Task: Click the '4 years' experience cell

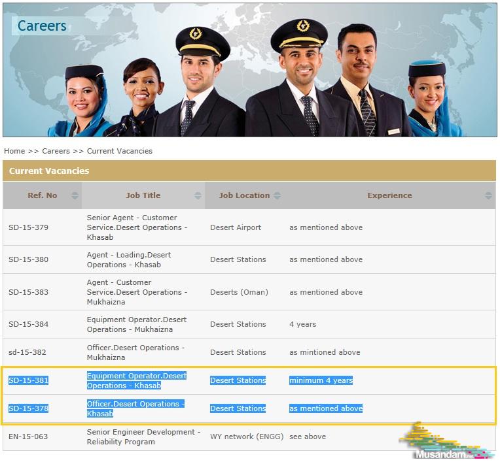Action: [x=303, y=325]
